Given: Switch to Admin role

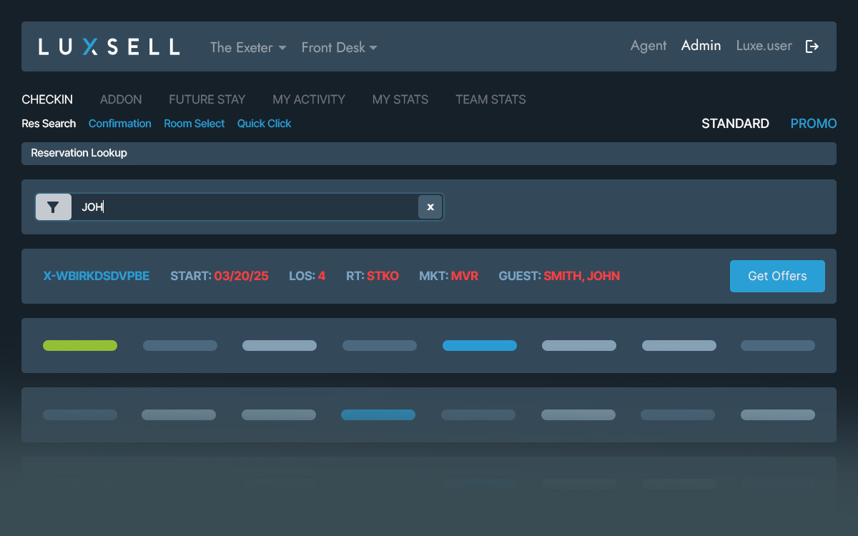Looking at the screenshot, I should coord(701,46).
